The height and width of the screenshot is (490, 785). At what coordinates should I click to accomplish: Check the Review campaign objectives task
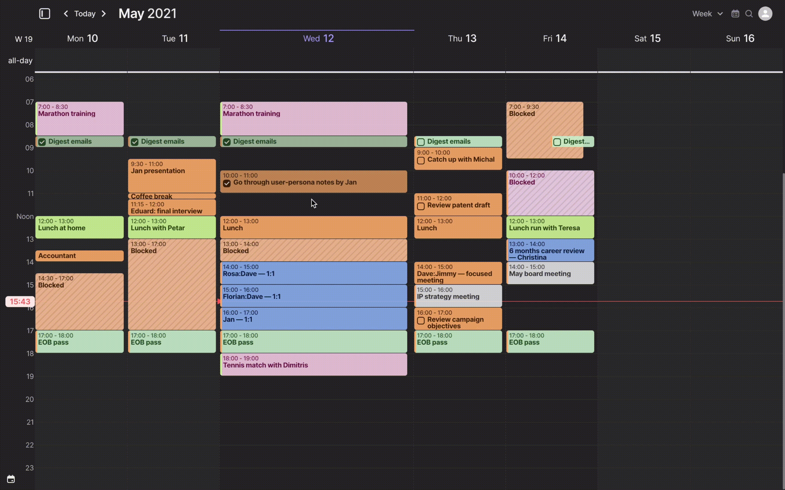(420, 320)
